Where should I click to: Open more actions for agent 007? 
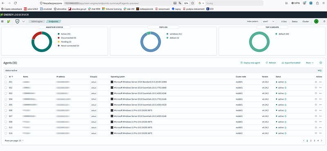click(x=320, y=116)
